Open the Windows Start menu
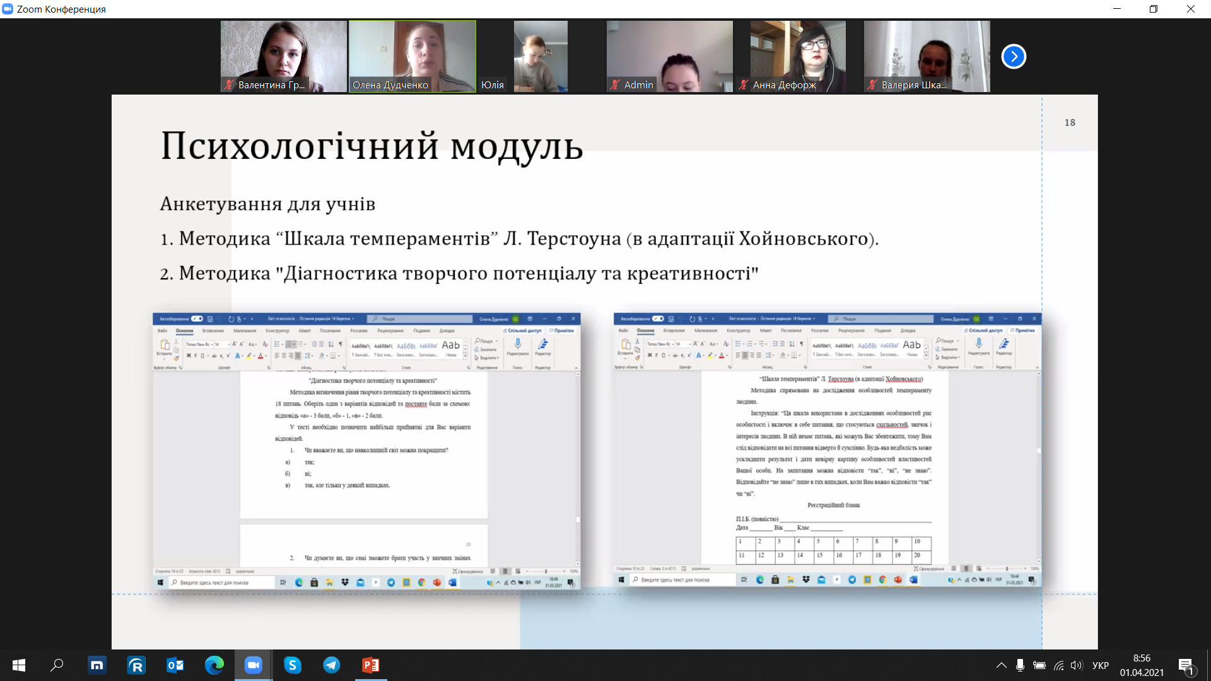 (x=19, y=665)
